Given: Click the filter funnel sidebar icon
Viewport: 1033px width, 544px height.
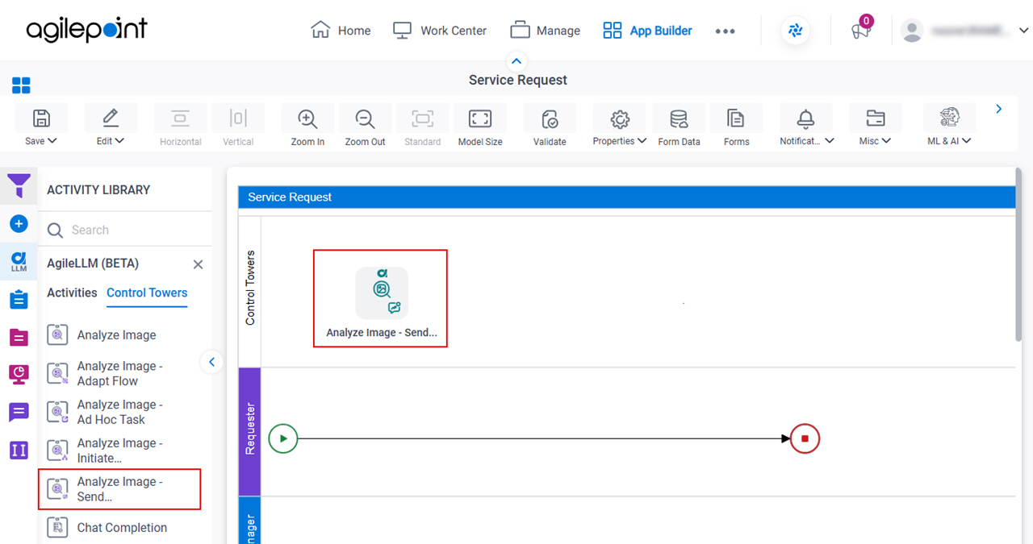Looking at the screenshot, I should 19,186.
